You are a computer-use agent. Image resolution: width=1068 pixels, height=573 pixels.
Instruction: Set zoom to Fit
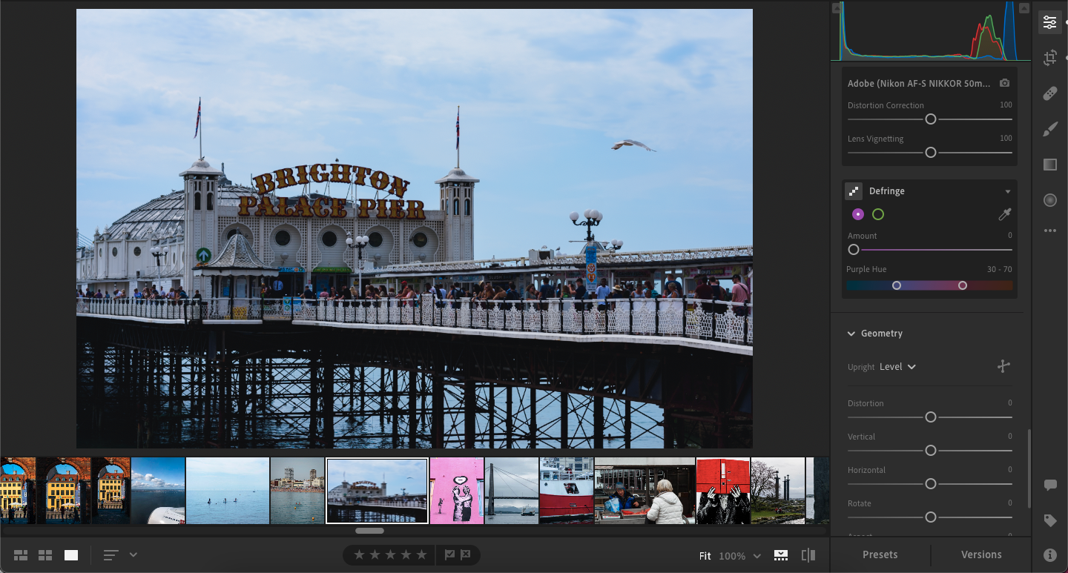point(705,556)
